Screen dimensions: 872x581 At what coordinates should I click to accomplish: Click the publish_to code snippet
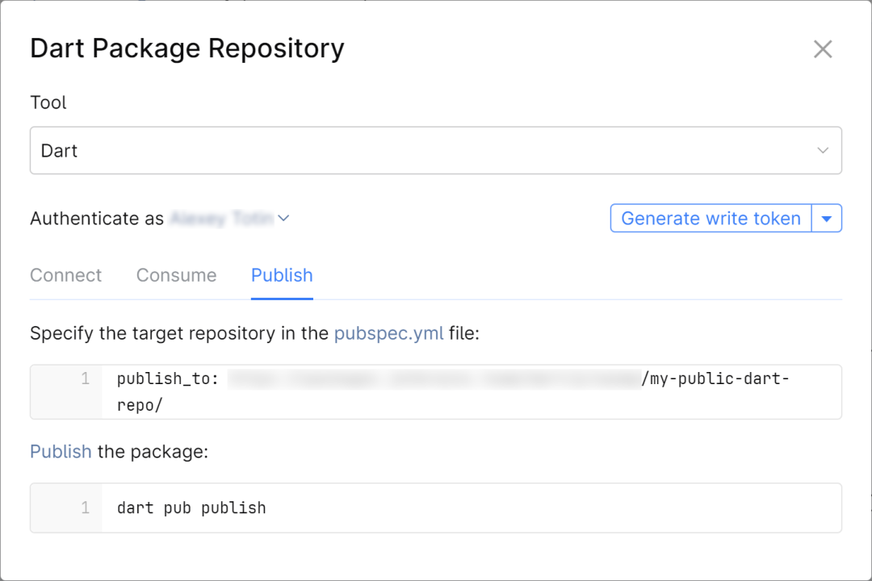point(435,392)
